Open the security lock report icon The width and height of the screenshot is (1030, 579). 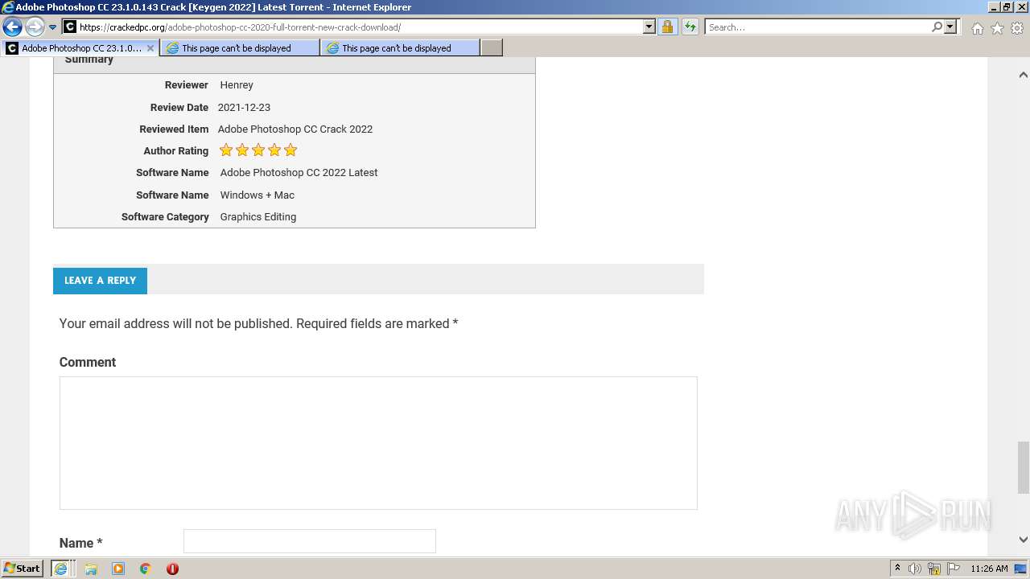click(x=667, y=27)
